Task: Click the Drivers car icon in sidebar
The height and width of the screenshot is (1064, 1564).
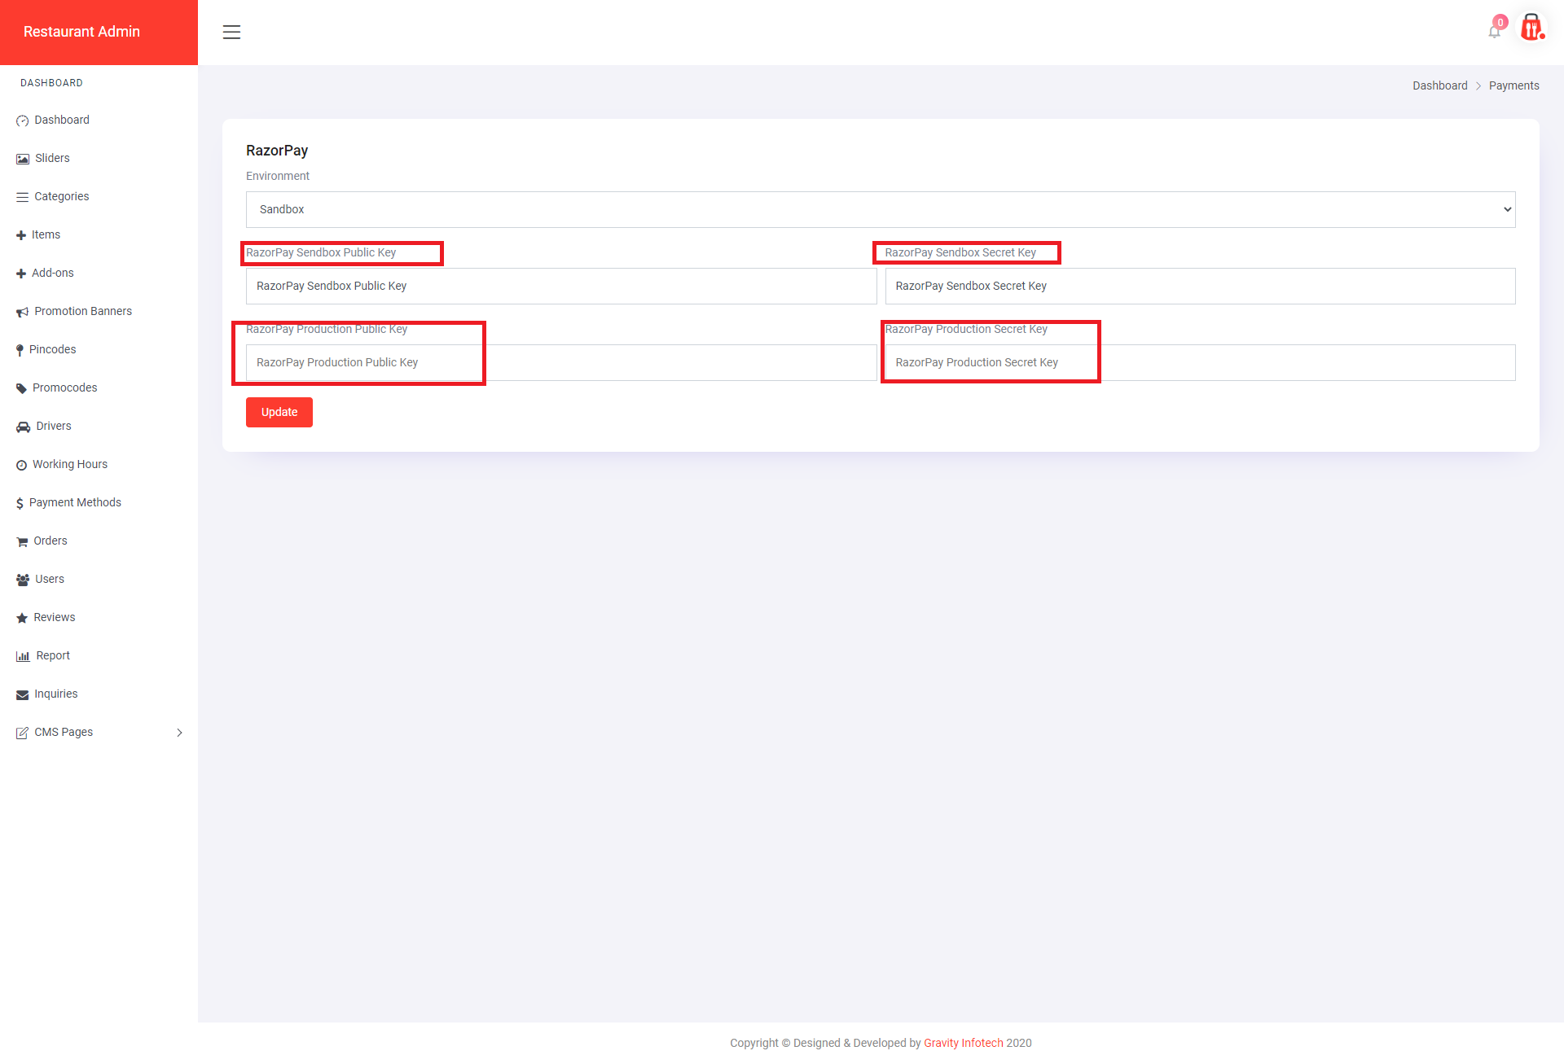Action: (x=23, y=427)
